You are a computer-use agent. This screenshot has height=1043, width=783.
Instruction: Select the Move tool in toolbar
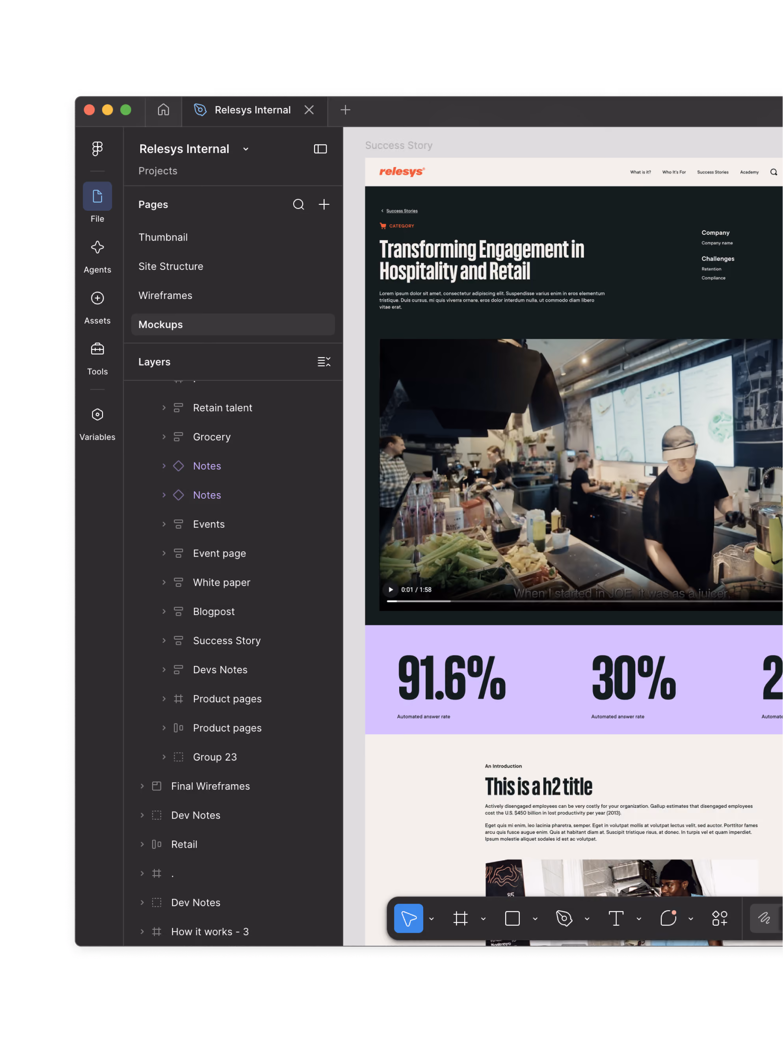point(409,919)
